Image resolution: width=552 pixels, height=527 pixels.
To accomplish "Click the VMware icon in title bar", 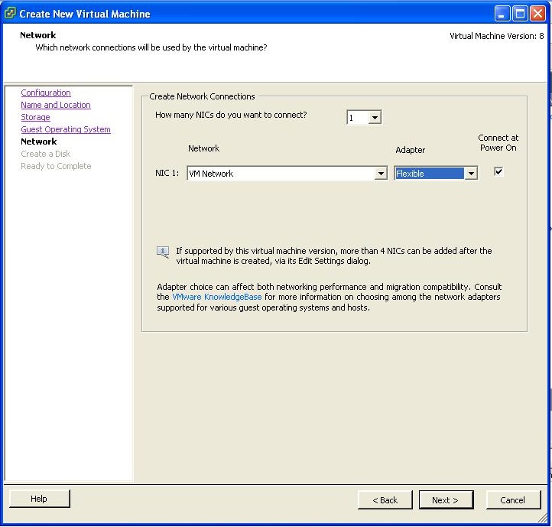I will click(x=10, y=13).
